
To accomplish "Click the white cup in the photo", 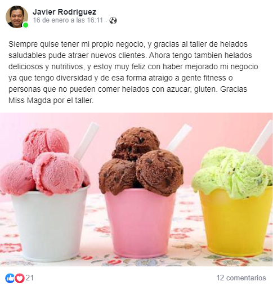I will click(50, 224).
